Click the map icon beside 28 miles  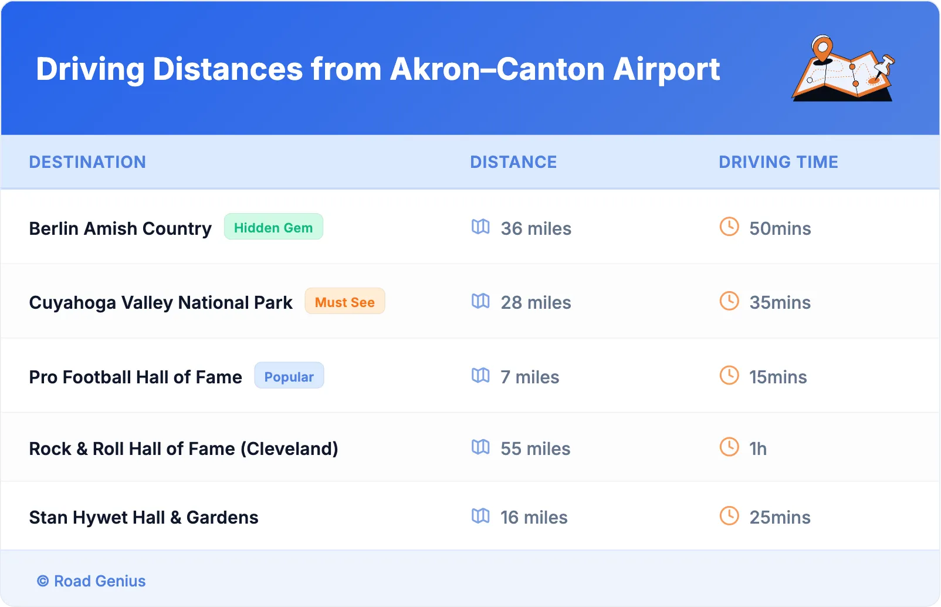[480, 301]
